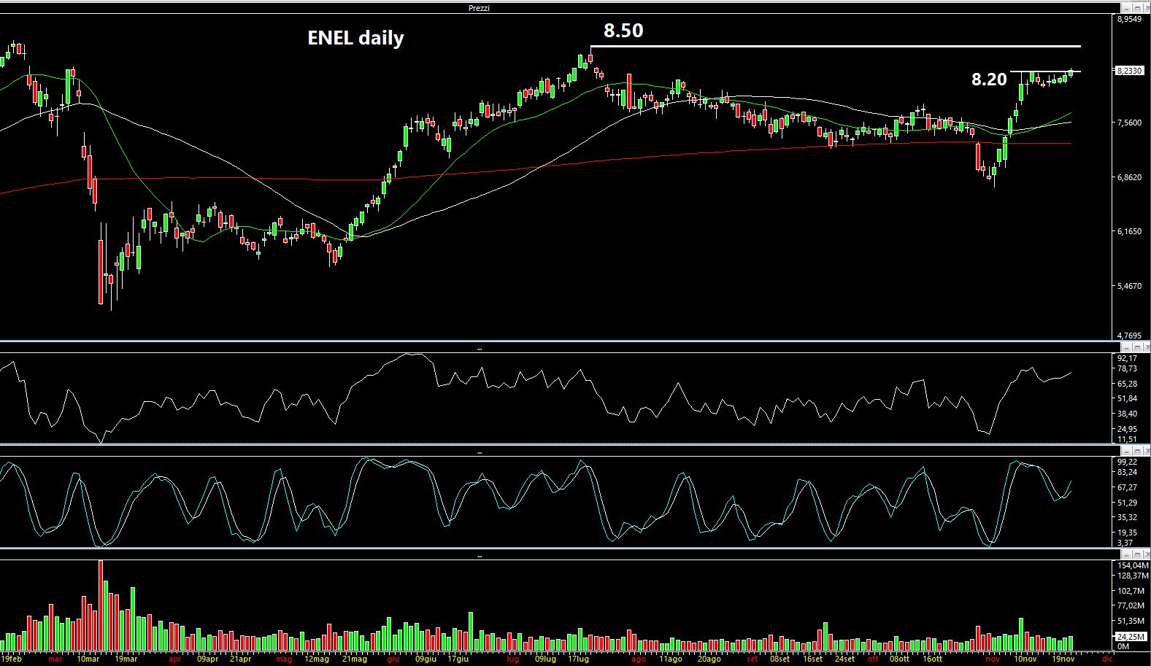The width and height of the screenshot is (1151, 666).
Task: Click the 17giu date label
Action: (x=458, y=659)
